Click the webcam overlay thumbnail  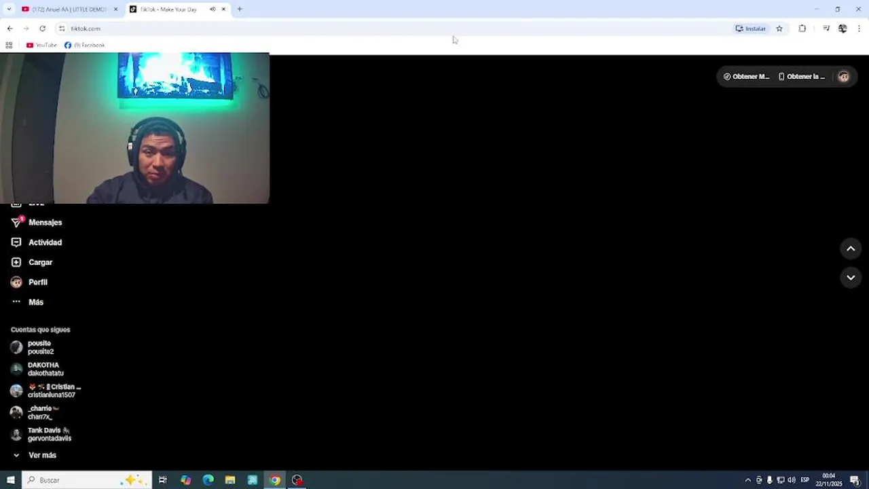point(134,128)
